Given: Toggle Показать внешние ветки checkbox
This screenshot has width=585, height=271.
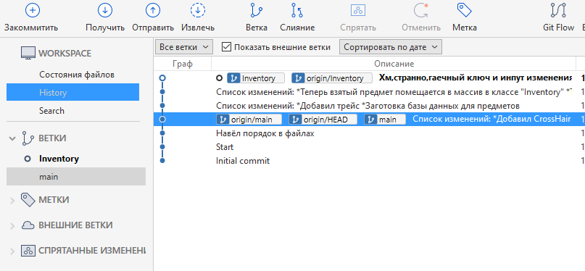Looking at the screenshot, I should point(226,47).
